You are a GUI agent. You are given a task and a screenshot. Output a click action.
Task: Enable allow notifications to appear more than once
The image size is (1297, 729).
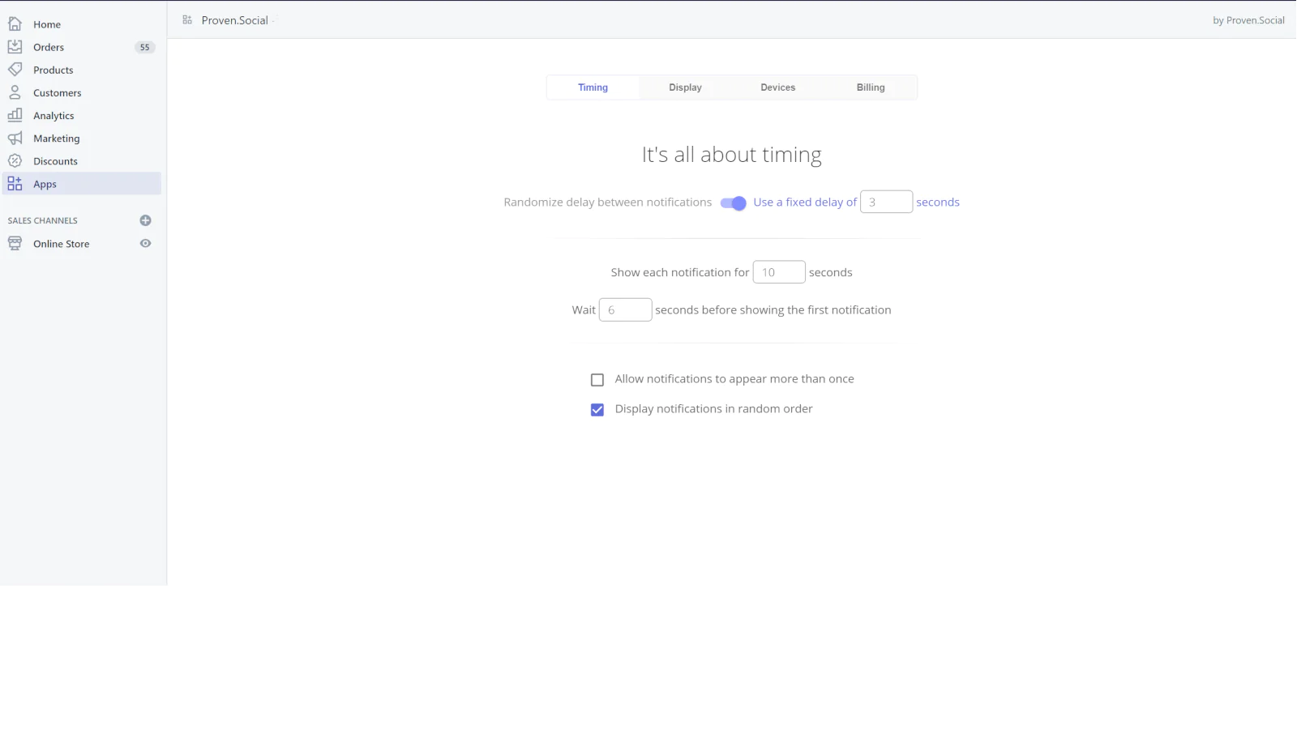tap(597, 380)
